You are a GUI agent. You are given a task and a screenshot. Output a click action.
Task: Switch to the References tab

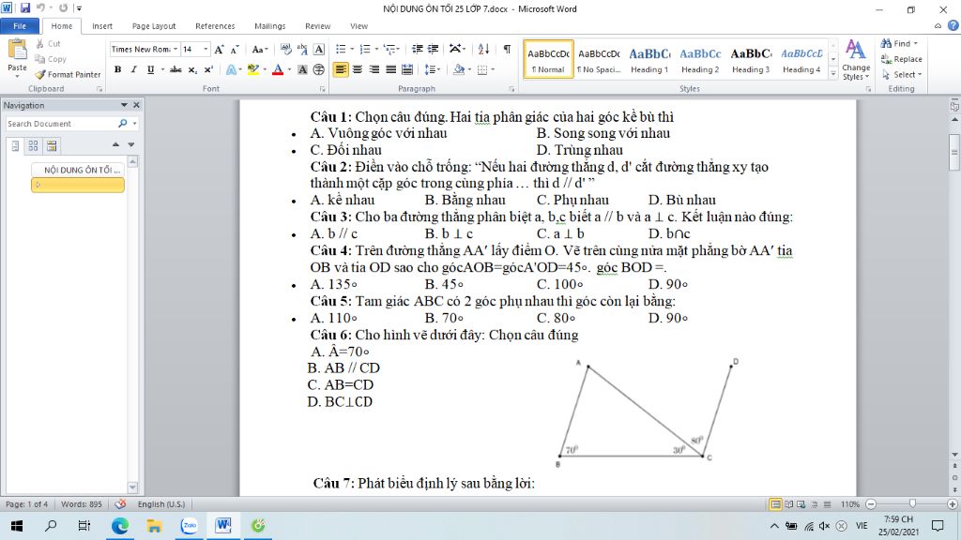point(215,25)
